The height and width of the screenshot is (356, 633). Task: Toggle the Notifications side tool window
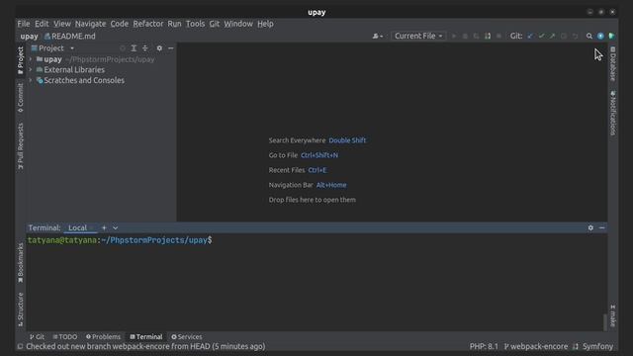[613, 113]
